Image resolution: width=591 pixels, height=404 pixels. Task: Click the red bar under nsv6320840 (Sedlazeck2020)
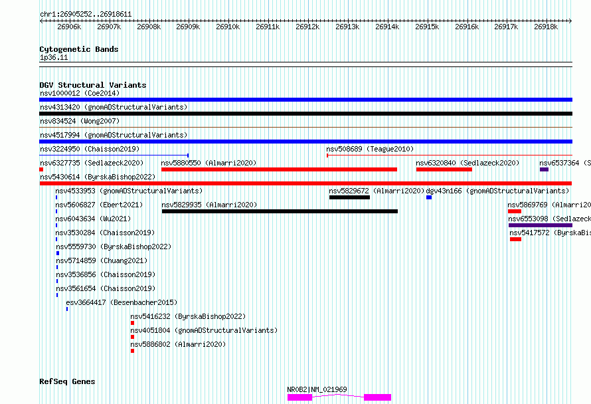[444, 169]
